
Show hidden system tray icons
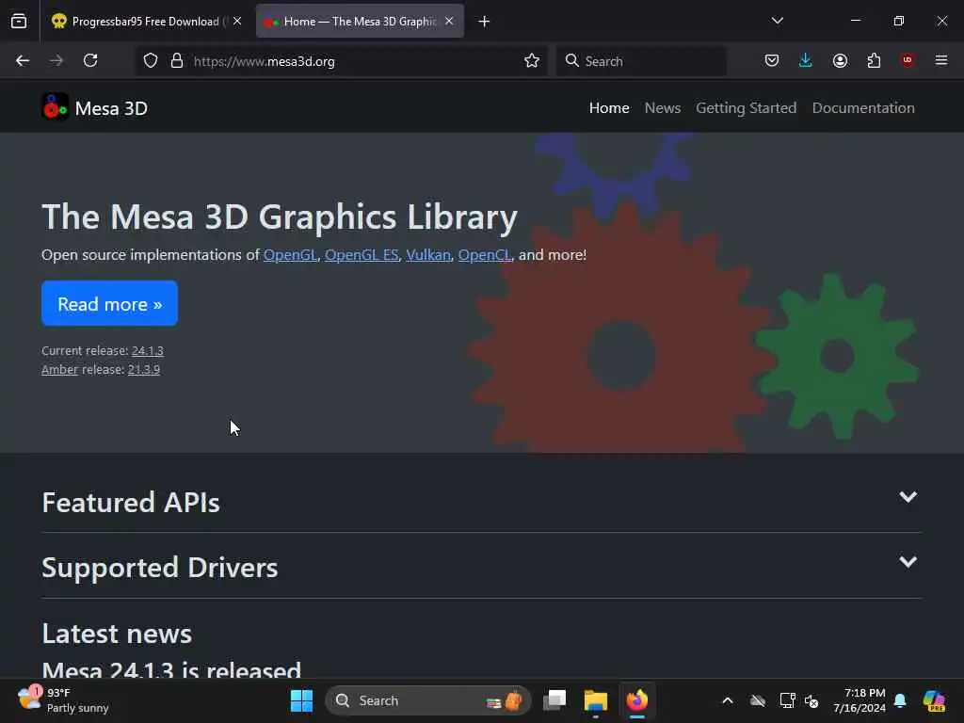pyautogui.click(x=728, y=700)
